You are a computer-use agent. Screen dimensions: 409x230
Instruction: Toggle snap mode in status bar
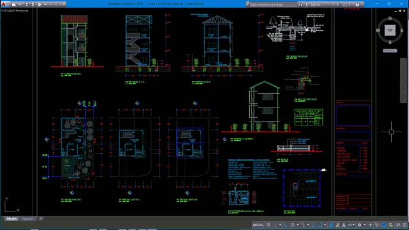275,225
